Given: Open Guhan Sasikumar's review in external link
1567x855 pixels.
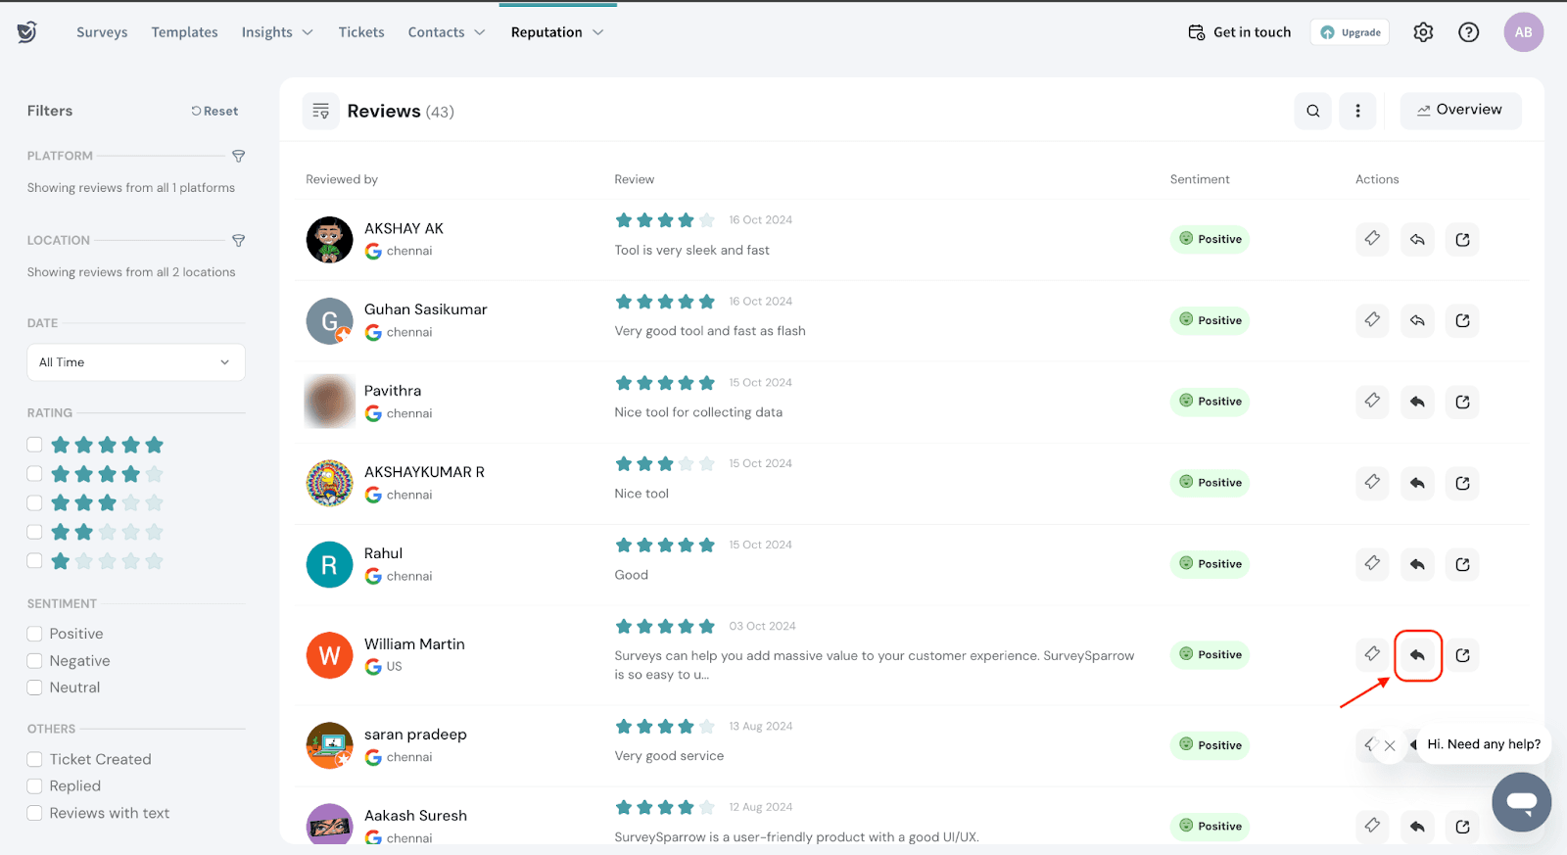Looking at the screenshot, I should tap(1462, 320).
